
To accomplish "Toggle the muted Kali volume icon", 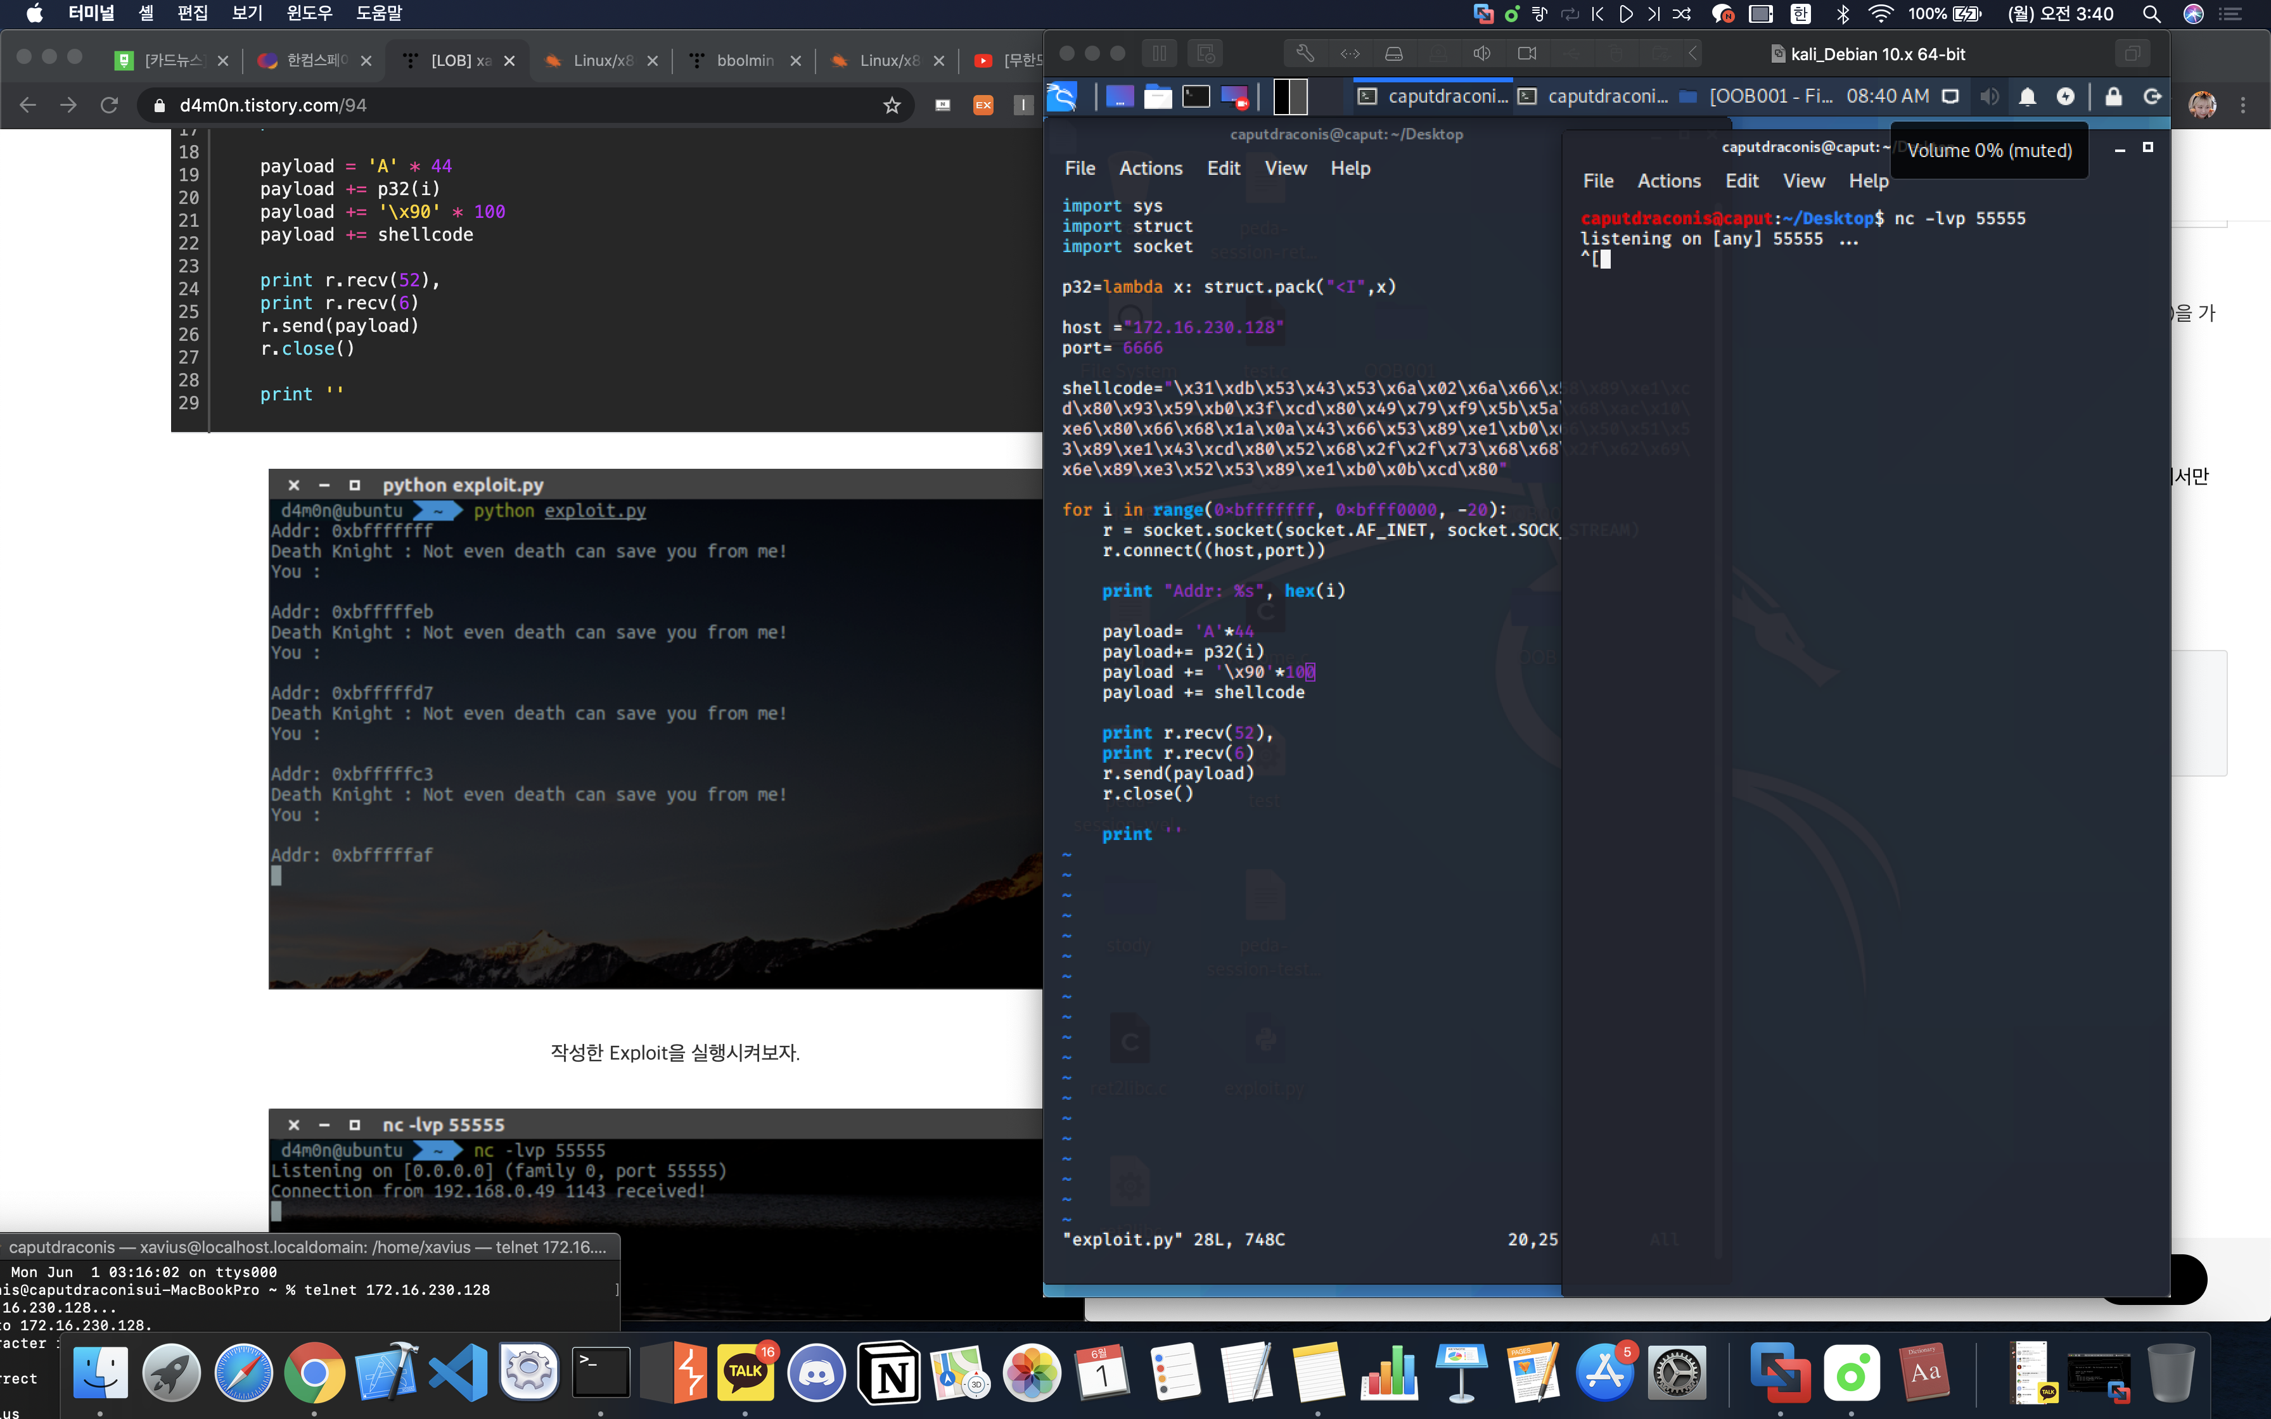I will click(x=1988, y=97).
